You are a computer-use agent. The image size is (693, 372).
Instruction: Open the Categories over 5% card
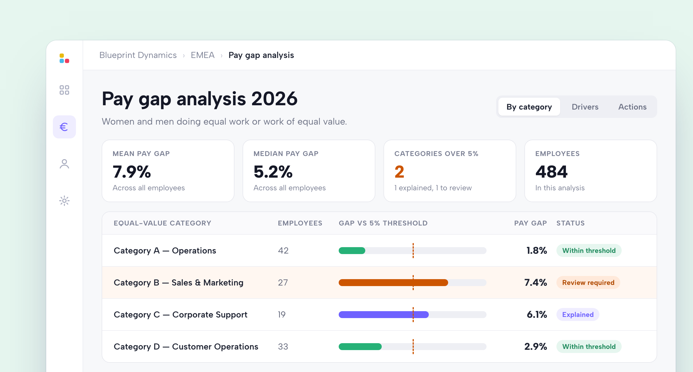coord(450,171)
